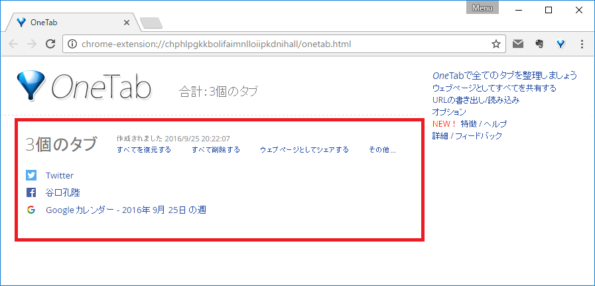Click the OneTab extension icon in the toolbar
Viewport: 595px width, 286px height.
(561, 44)
